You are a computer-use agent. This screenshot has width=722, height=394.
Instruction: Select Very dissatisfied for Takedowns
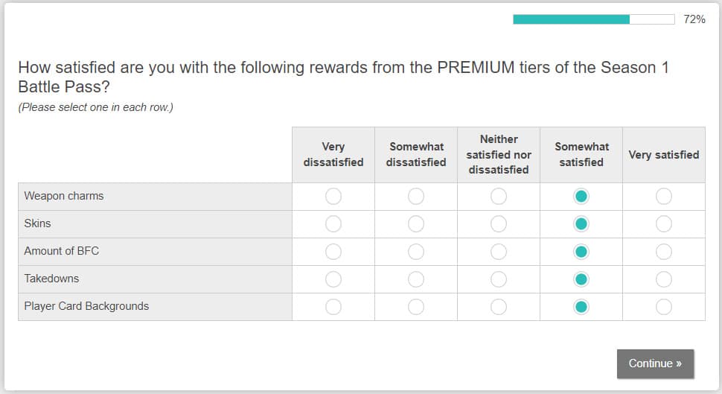click(333, 279)
